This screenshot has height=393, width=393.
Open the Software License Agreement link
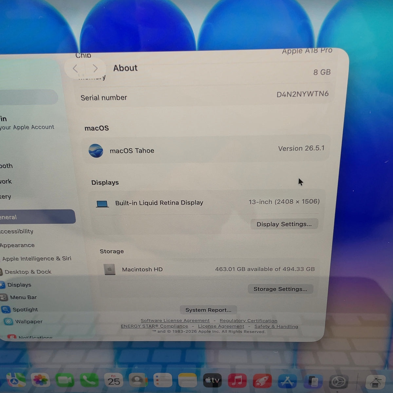175,321
